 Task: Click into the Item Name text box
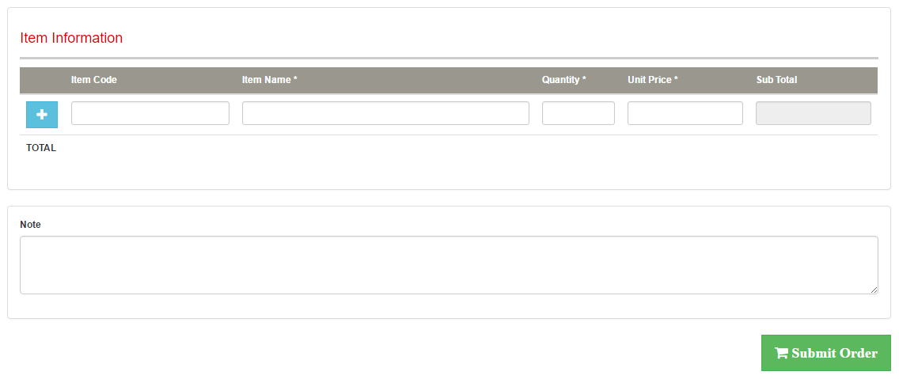click(x=385, y=113)
